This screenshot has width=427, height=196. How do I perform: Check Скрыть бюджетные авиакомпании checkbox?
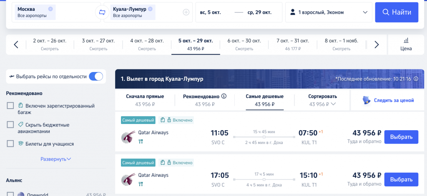(x=10, y=125)
